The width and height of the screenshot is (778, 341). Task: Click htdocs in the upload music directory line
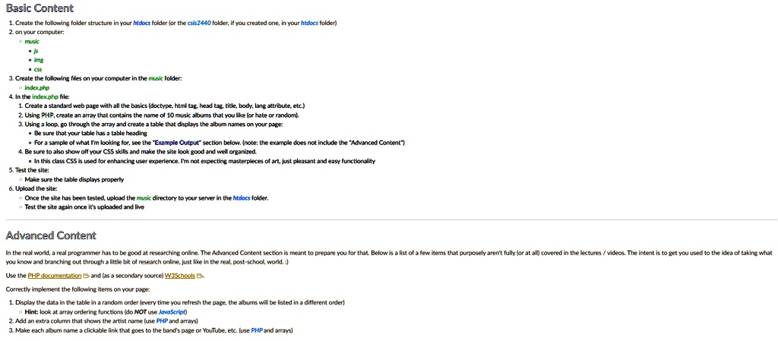point(242,197)
